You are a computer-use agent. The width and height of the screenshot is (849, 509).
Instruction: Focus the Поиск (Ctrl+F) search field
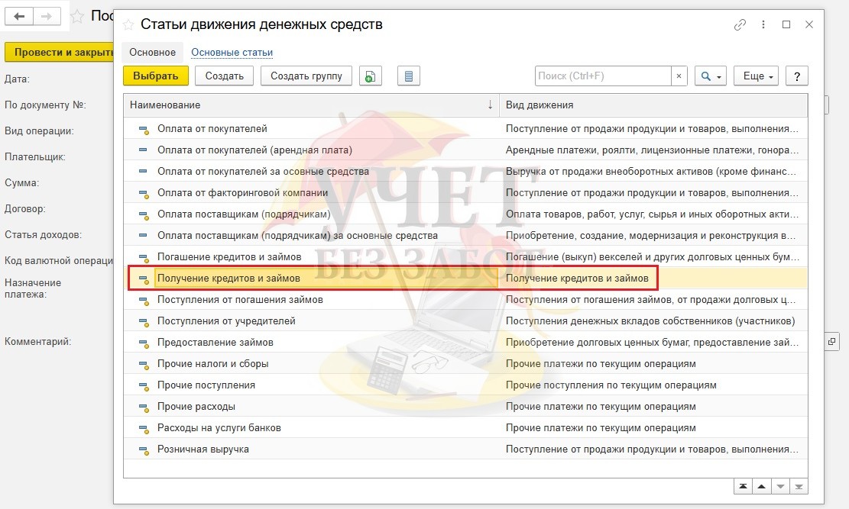(603, 76)
